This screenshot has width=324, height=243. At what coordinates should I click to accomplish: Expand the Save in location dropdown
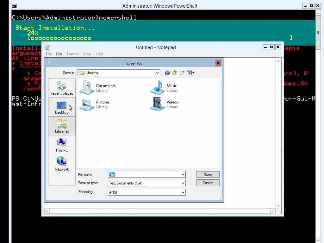[157, 73]
